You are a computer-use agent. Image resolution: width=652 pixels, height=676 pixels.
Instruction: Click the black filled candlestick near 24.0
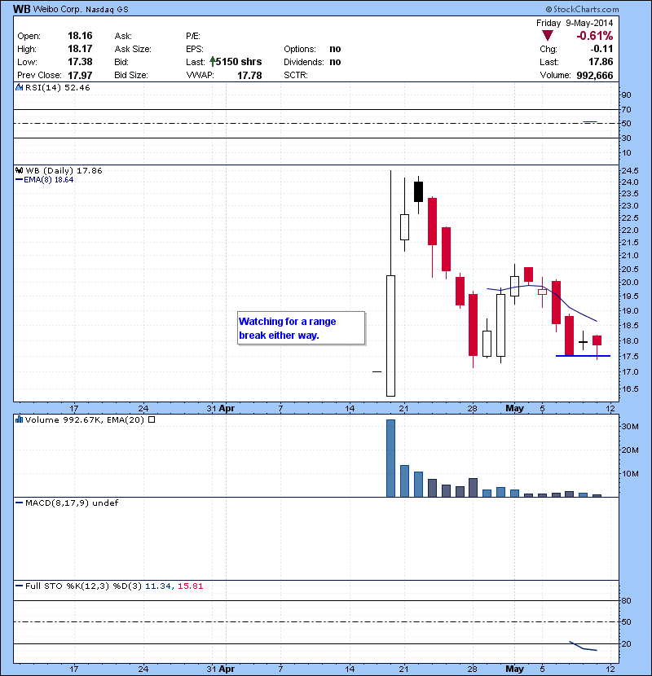(x=418, y=191)
